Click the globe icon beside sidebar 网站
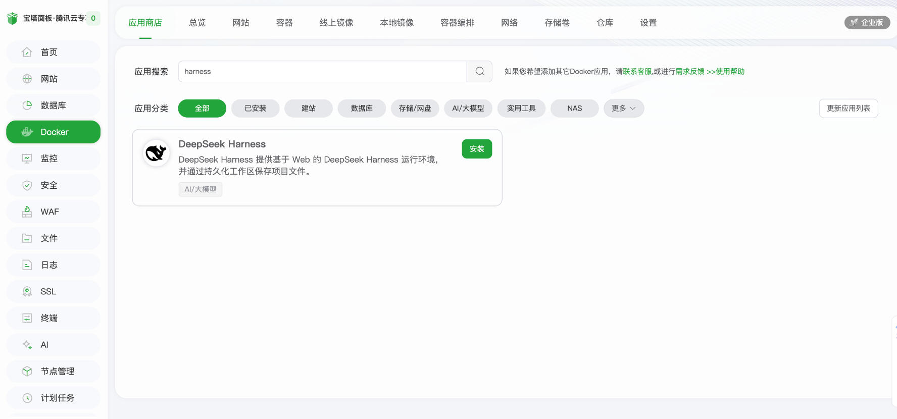The image size is (897, 419). 27,79
